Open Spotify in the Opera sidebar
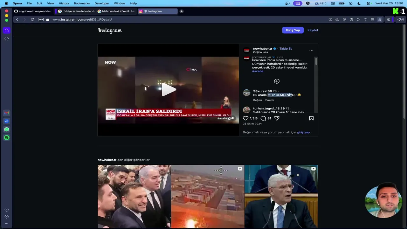 (6, 138)
